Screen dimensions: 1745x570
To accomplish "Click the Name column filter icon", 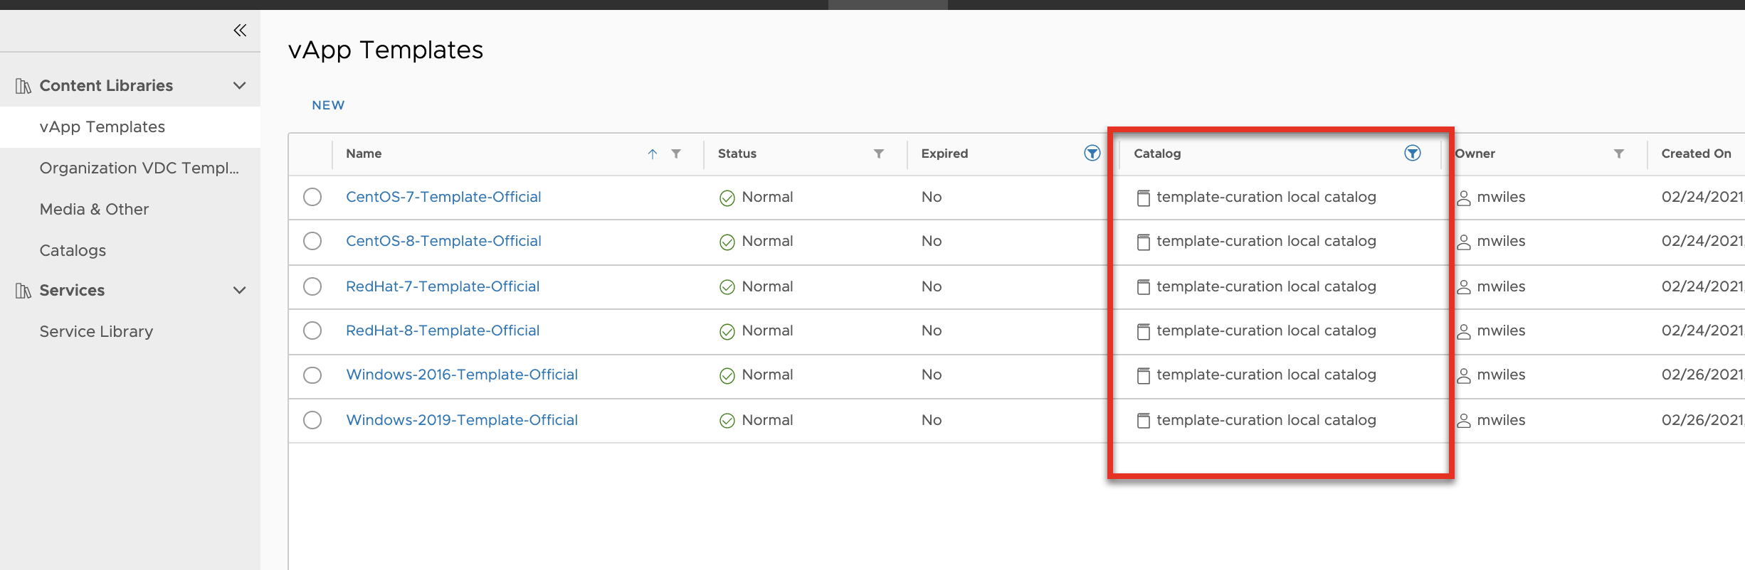I will 676,154.
